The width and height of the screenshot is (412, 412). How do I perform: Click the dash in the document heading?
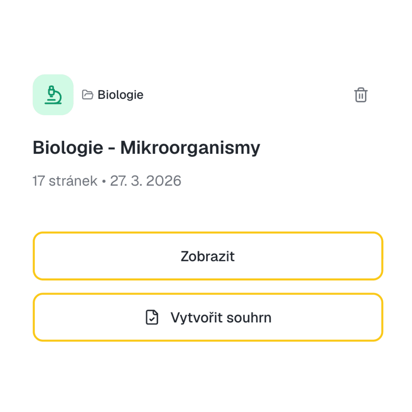(112, 149)
